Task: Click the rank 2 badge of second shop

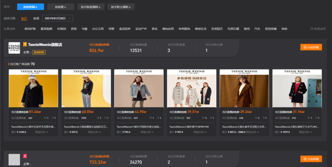Action: tap(25, 156)
